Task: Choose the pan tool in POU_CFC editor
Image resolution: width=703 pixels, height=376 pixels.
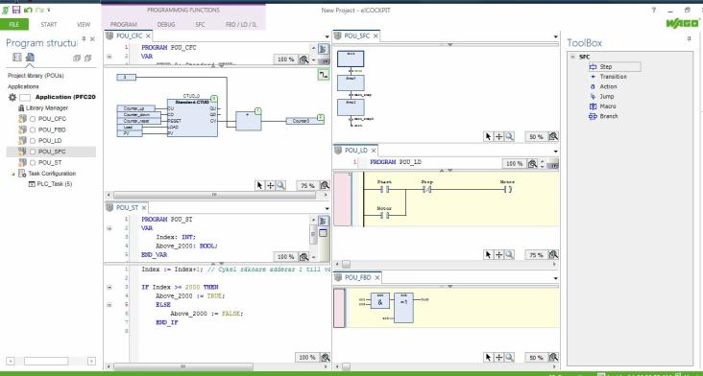Action: [271, 185]
